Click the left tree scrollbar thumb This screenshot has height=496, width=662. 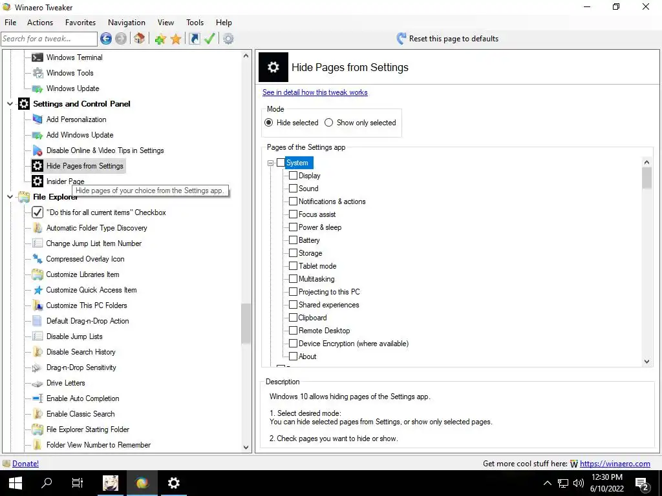[x=246, y=324]
